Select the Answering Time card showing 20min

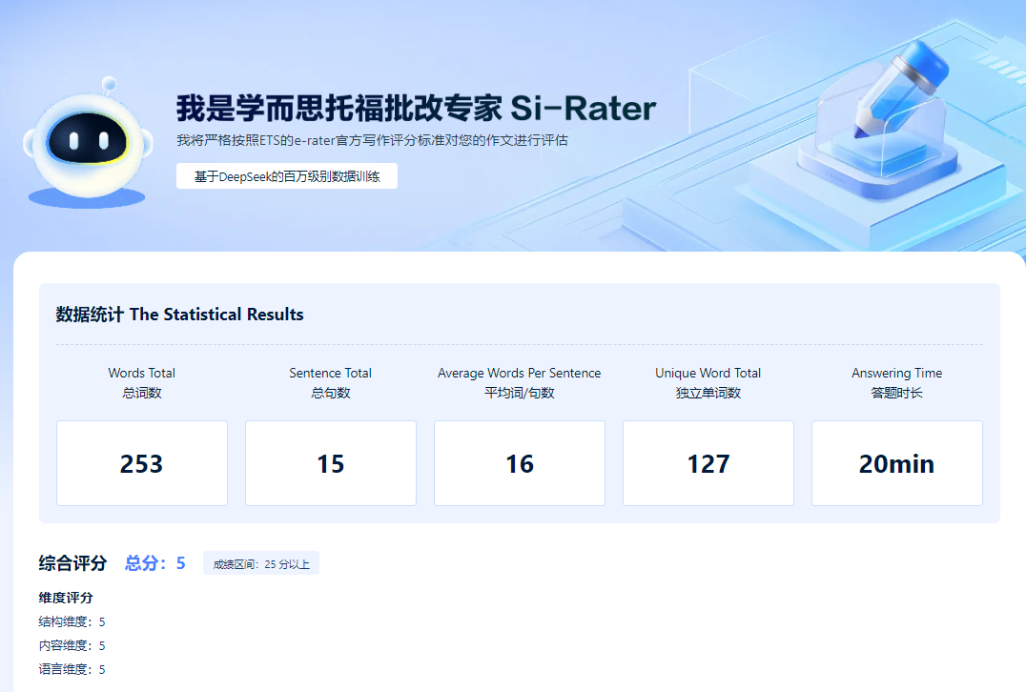click(897, 463)
